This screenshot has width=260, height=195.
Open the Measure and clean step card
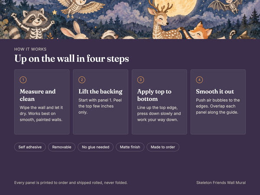click(42, 102)
